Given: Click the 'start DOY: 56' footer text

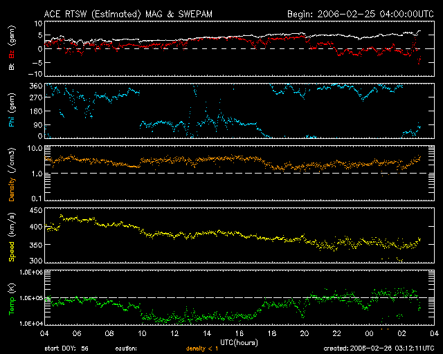Looking at the screenshot, I should coord(66,348).
